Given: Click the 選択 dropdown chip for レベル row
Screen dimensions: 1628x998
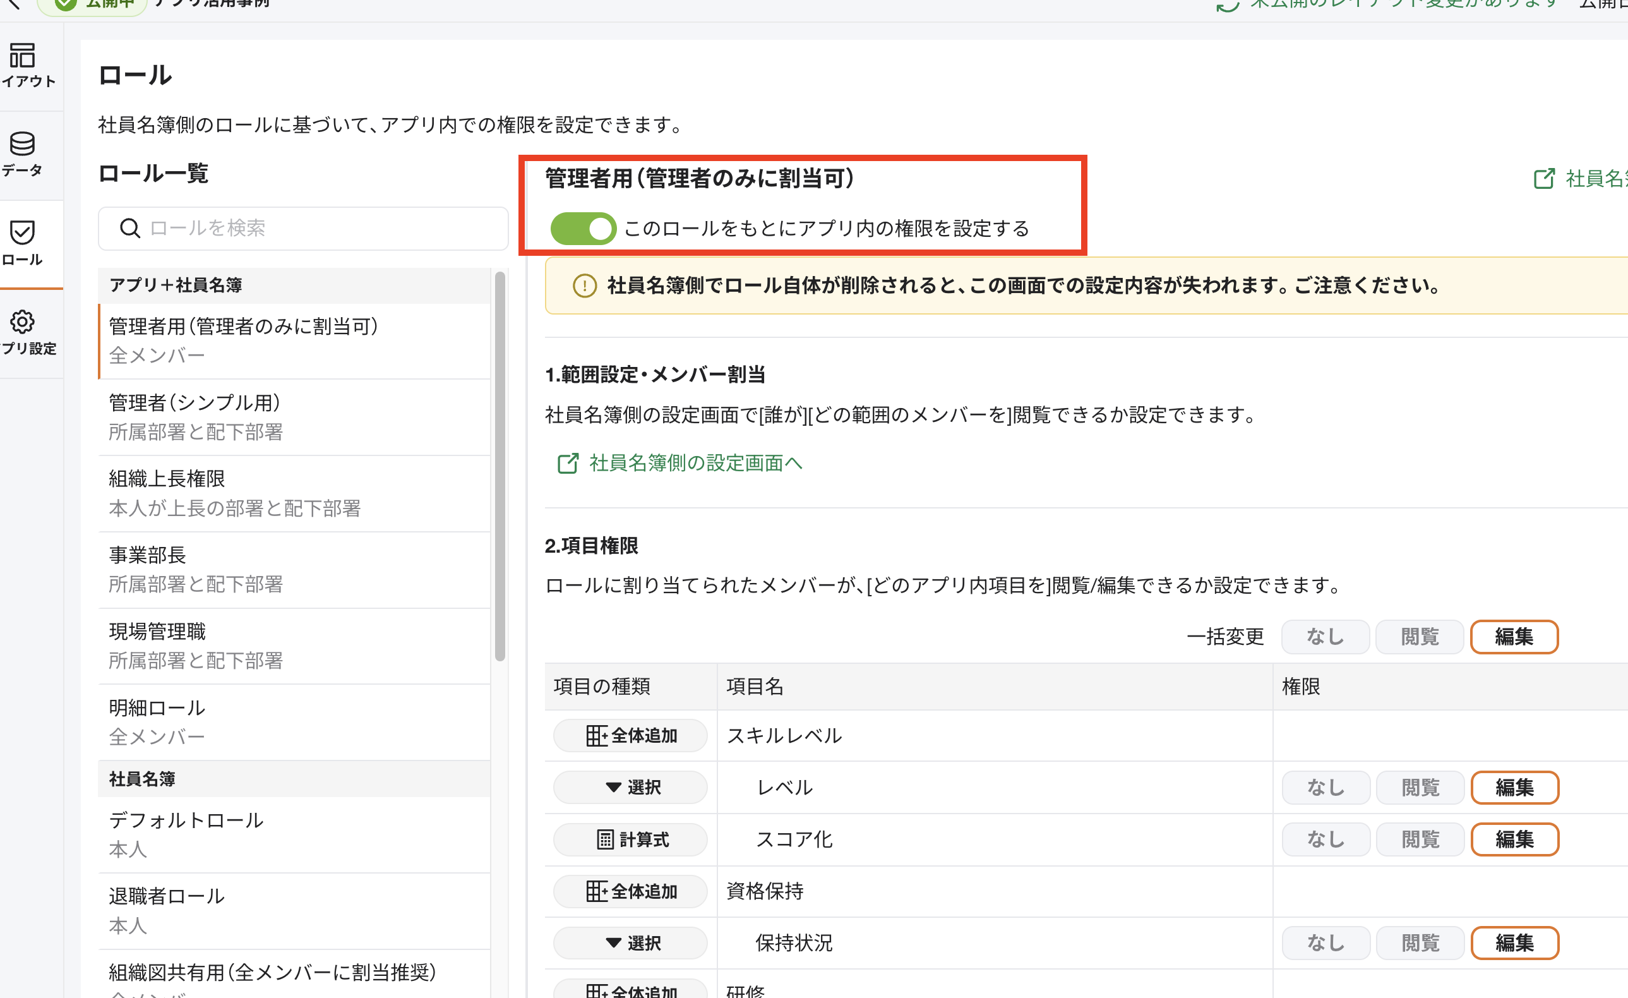Looking at the screenshot, I should click(630, 787).
